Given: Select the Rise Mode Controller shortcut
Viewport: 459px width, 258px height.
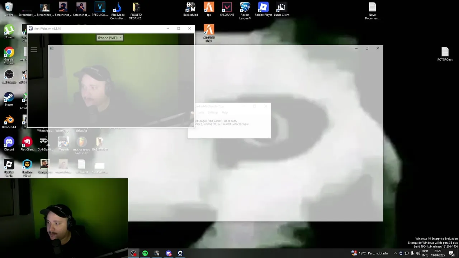Looking at the screenshot, I should (118, 11).
